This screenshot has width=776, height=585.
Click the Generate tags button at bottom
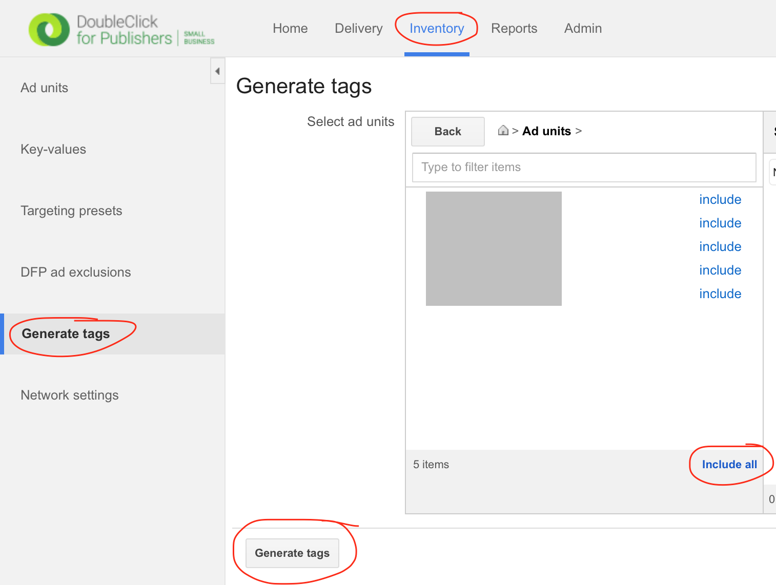point(292,553)
